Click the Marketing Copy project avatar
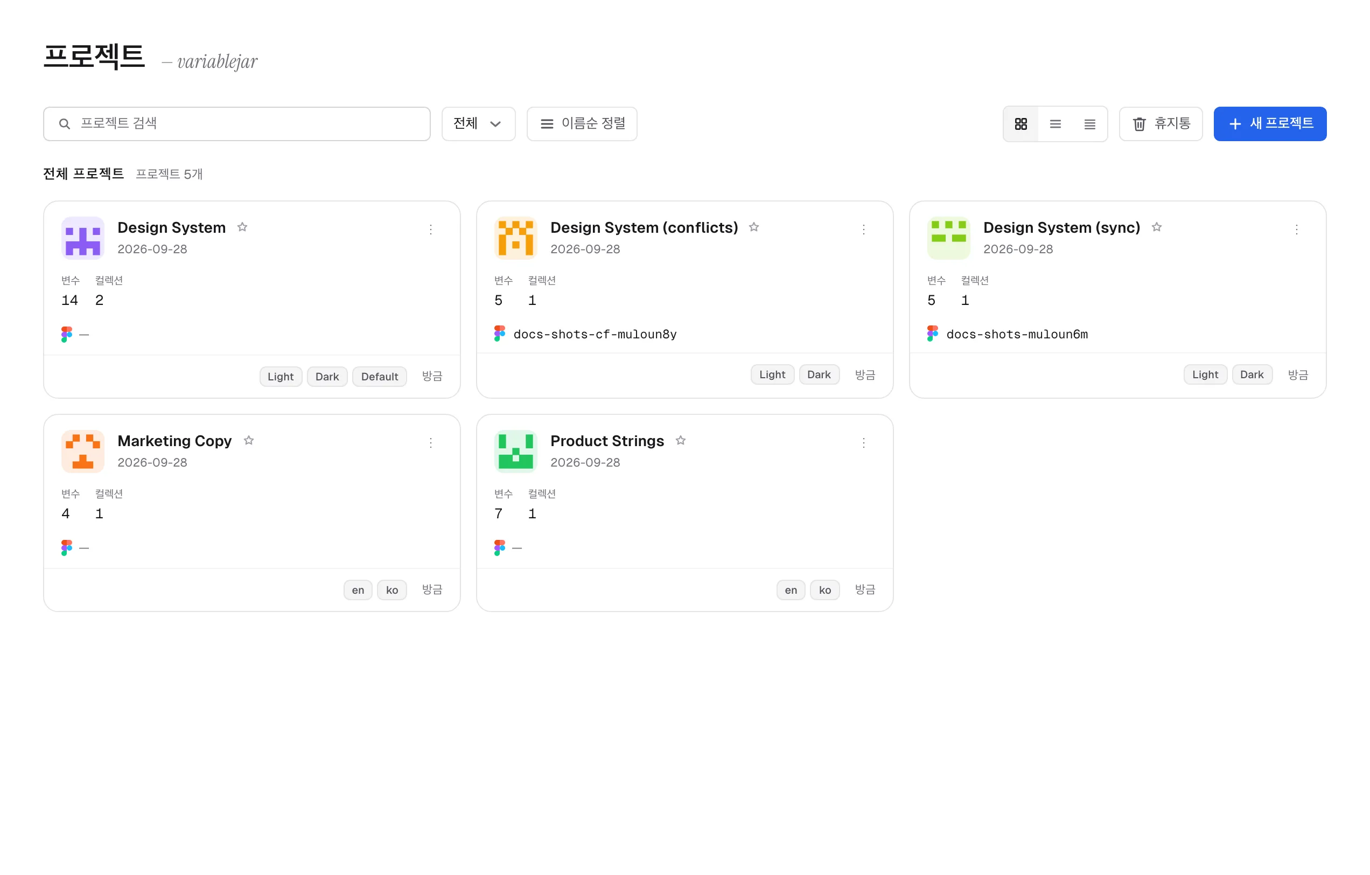The image size is (1370, 875). (x=83, y=452)
